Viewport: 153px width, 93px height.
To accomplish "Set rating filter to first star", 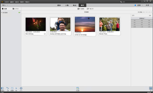I will click(145, 12).
